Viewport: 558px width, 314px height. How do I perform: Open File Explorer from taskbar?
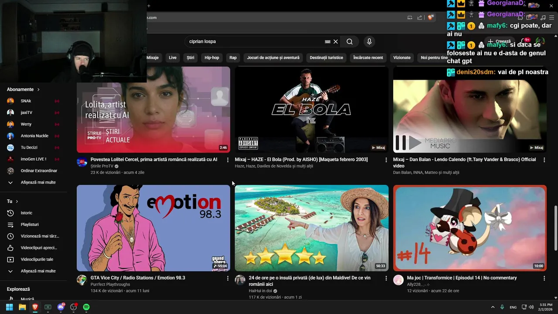point(22,307)
